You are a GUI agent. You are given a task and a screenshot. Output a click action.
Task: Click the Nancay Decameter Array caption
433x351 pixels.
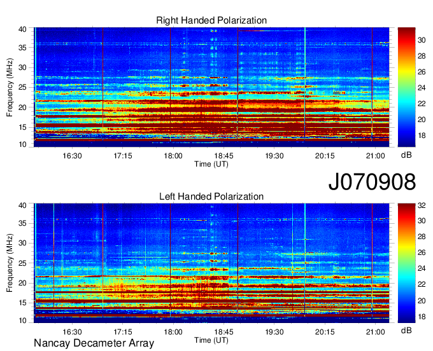(x=94, y=343)
